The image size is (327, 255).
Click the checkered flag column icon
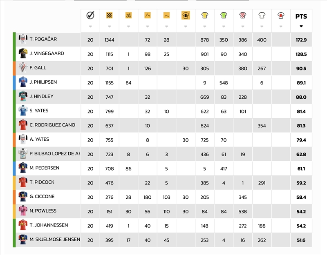[x=110, y=16]
